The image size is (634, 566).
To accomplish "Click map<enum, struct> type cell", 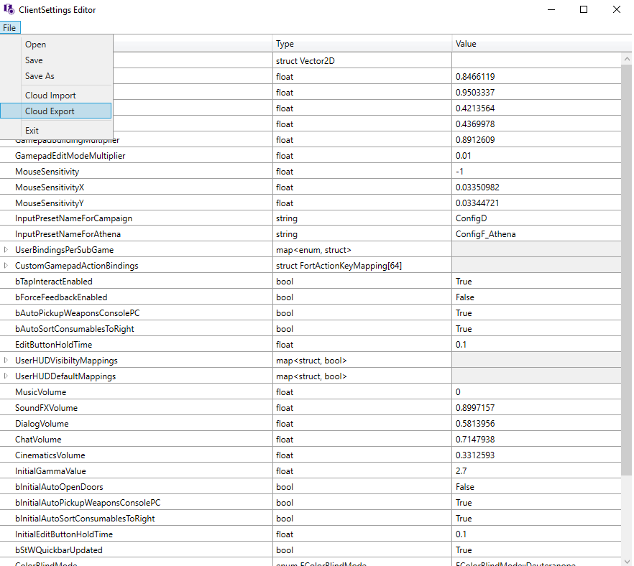I will [x=362, y=250].
